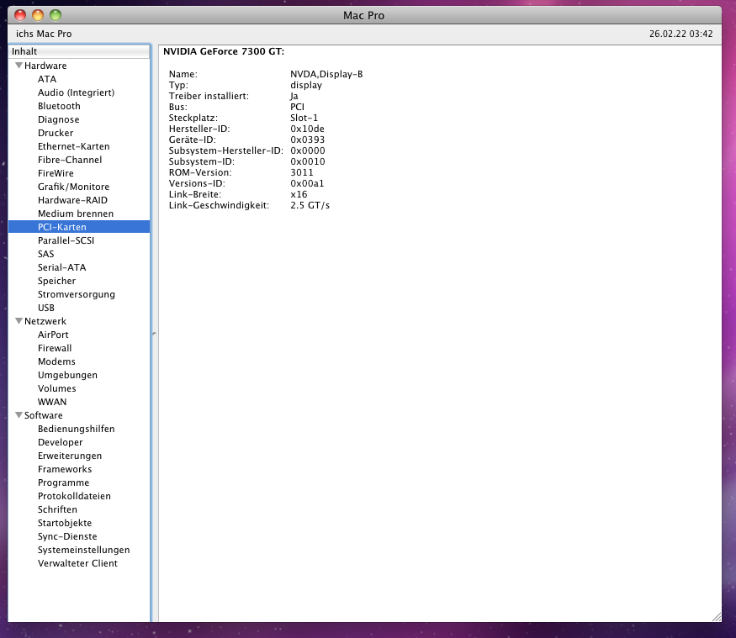This screenshot has height=638, width=736.
Task: Click the Inhalt column header
Action: pyautogui.click(x=79, y=51)
